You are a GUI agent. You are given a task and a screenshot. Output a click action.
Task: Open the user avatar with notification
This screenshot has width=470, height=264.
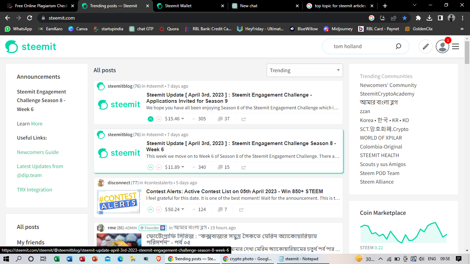(x=442, y=46)
